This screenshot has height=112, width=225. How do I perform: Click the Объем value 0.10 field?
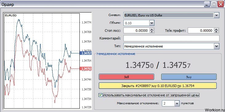point(136,23)
